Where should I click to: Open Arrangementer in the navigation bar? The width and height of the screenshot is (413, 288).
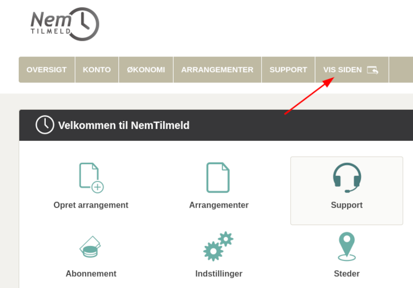(217, 70)
